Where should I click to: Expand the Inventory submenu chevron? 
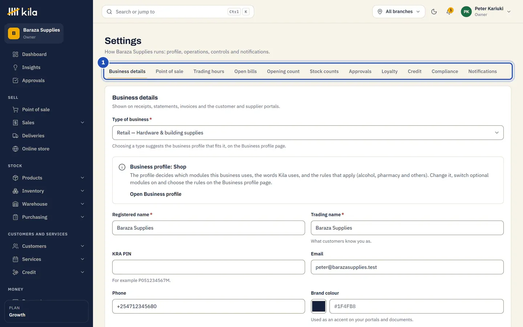(82, 191)
